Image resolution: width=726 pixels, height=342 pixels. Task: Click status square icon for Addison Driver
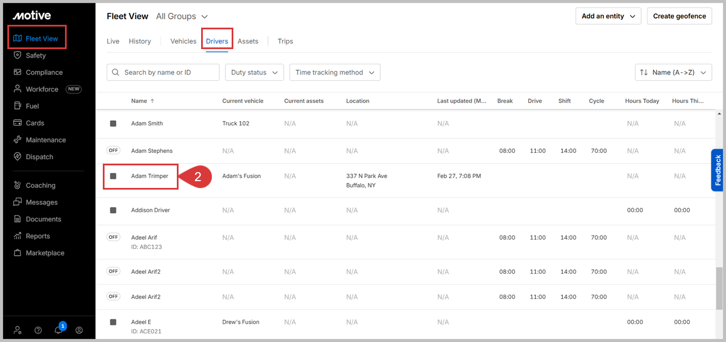click(x=113, y=210)
